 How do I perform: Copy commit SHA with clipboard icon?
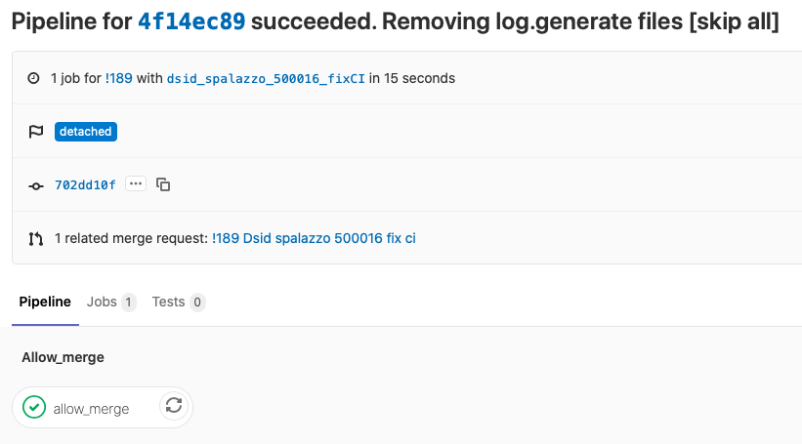[163, 184]
